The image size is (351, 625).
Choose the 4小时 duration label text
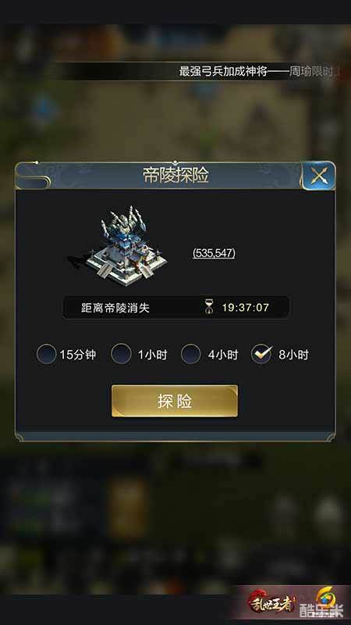click(223, 355)
